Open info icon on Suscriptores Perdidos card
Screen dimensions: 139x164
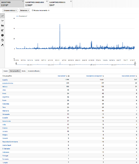click(x=71, y=1)
